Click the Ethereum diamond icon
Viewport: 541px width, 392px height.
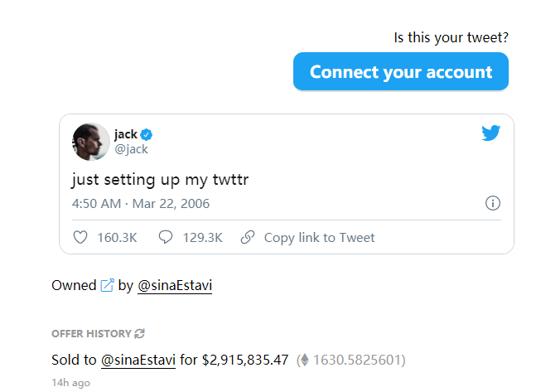click(304, 361)
